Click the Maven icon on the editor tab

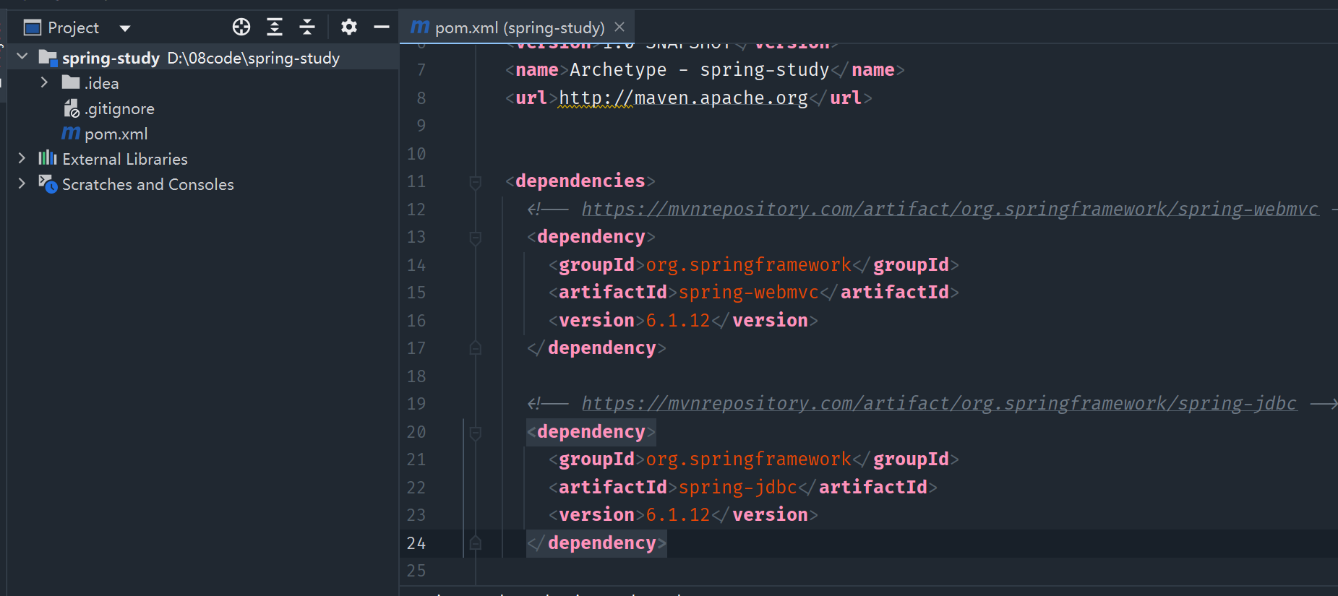tap(420, 27)
